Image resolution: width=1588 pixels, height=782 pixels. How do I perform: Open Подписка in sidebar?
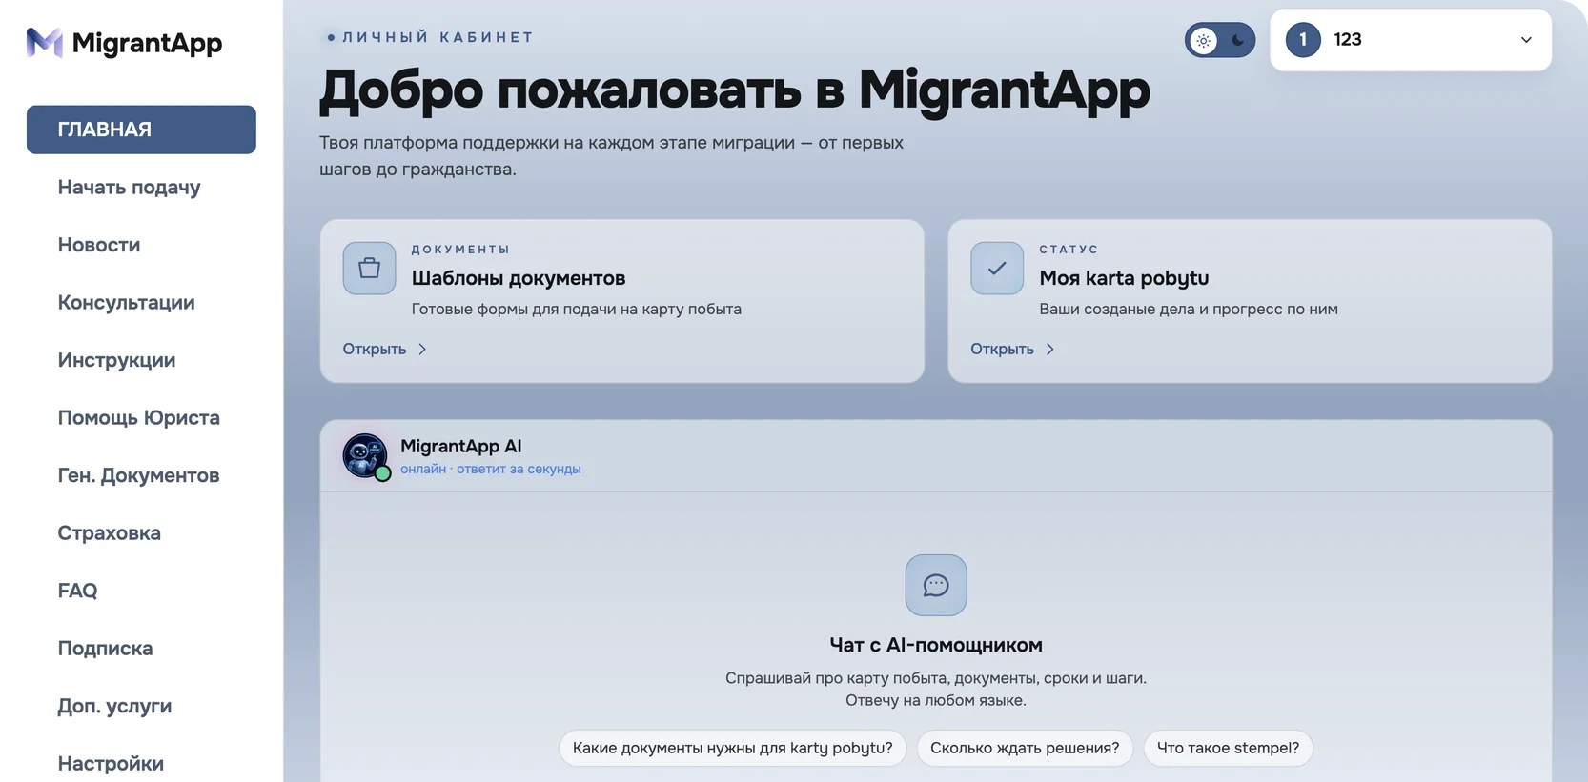[105, 649]
